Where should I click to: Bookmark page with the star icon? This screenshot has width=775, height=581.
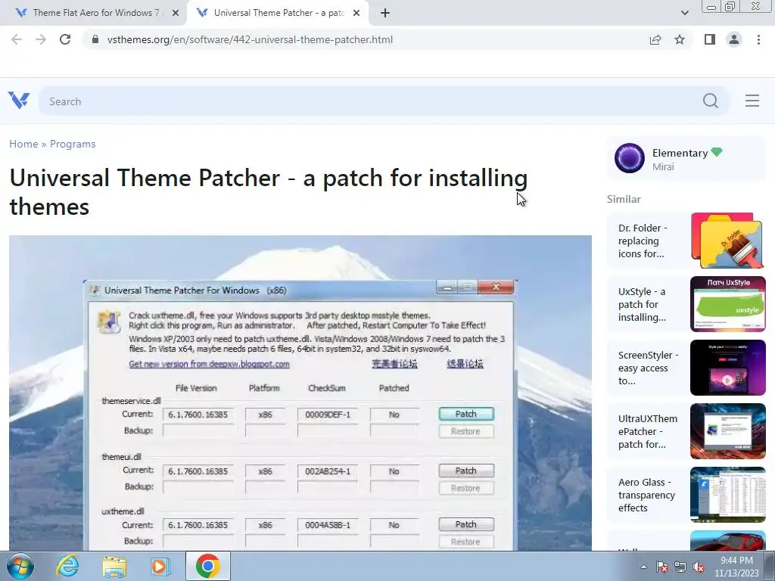[x=680, y=39]
